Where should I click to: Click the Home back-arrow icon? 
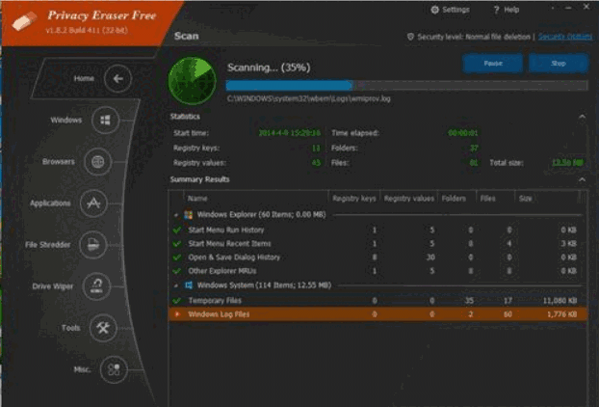click(x=117, y=78)
